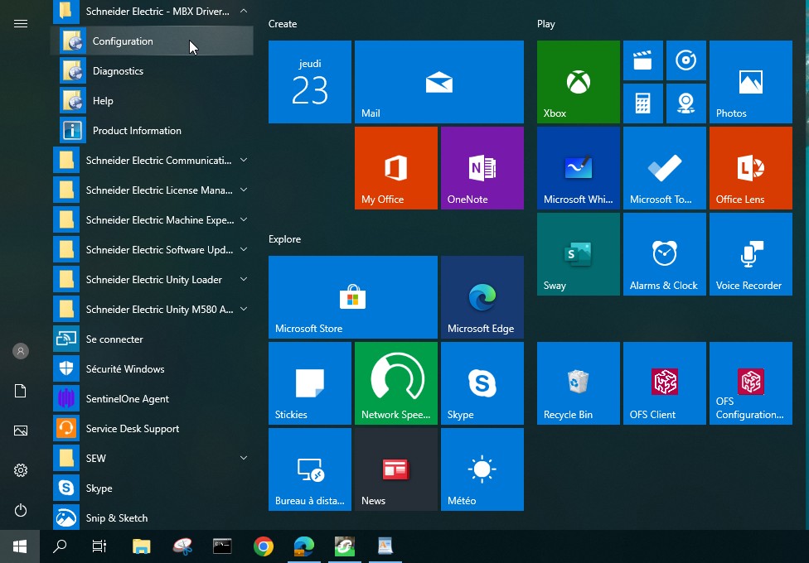Open File Explorer from taskbar
The height and width of the screenshot is (563, 809).
point(141,546)
